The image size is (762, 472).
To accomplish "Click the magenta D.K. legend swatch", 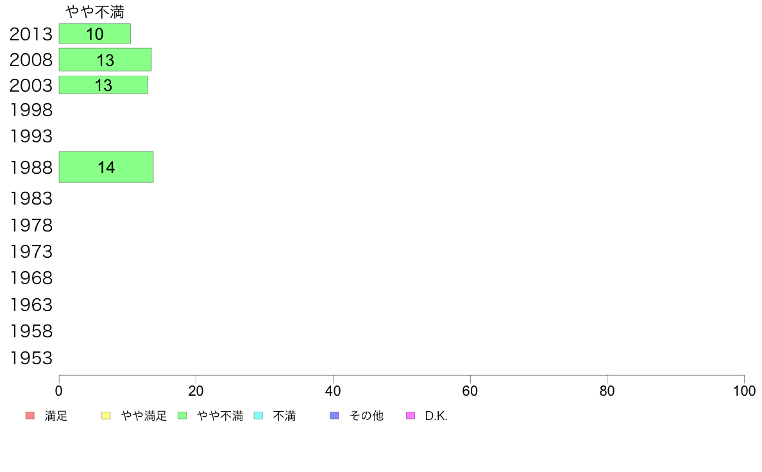I will [x=411, y=416].
